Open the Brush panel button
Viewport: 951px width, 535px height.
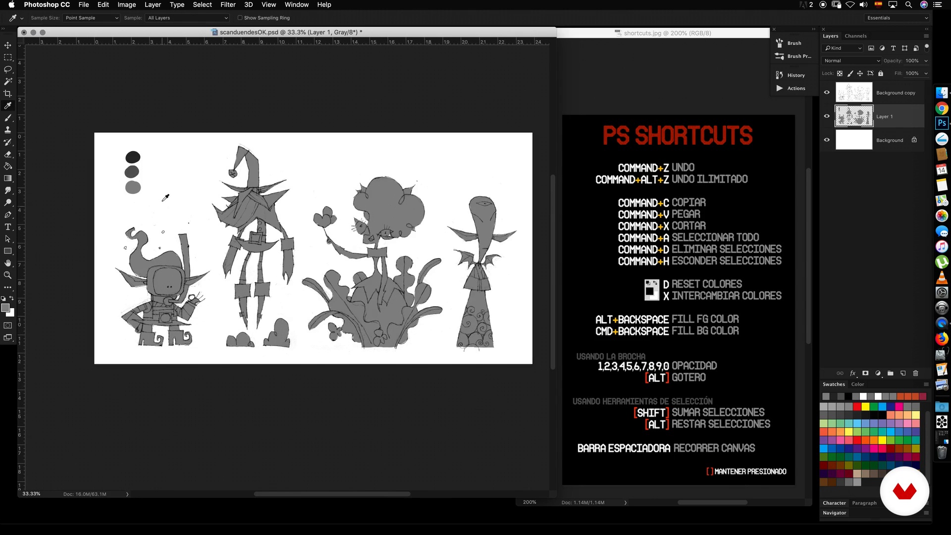coord(789,43)
